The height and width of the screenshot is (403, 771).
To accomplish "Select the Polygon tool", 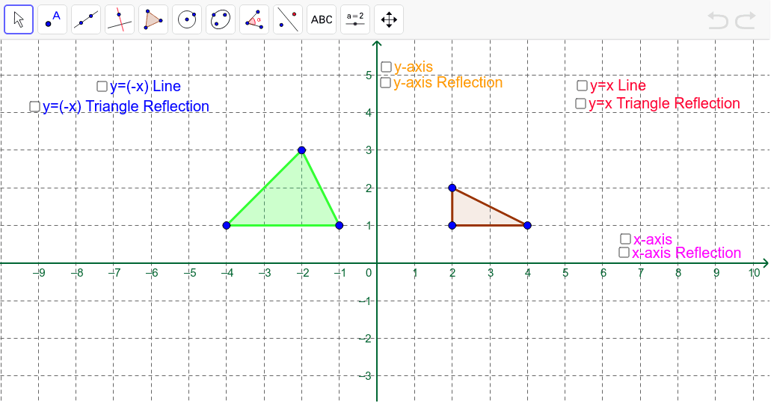I will 153,19.
